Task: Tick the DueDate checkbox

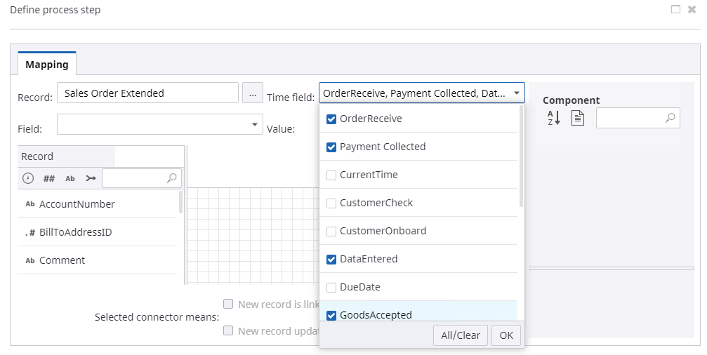Action: point(331,288)
